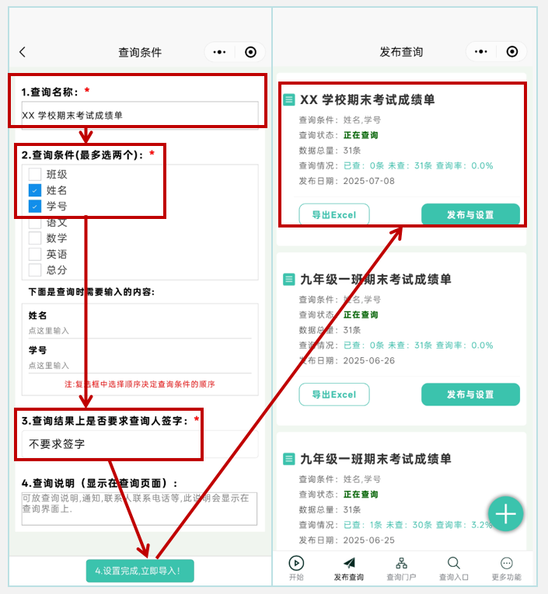Screen dimensions: 548x594
Task: Tap the circle close icon in 发布查询 header
Action: pos(512,51)
